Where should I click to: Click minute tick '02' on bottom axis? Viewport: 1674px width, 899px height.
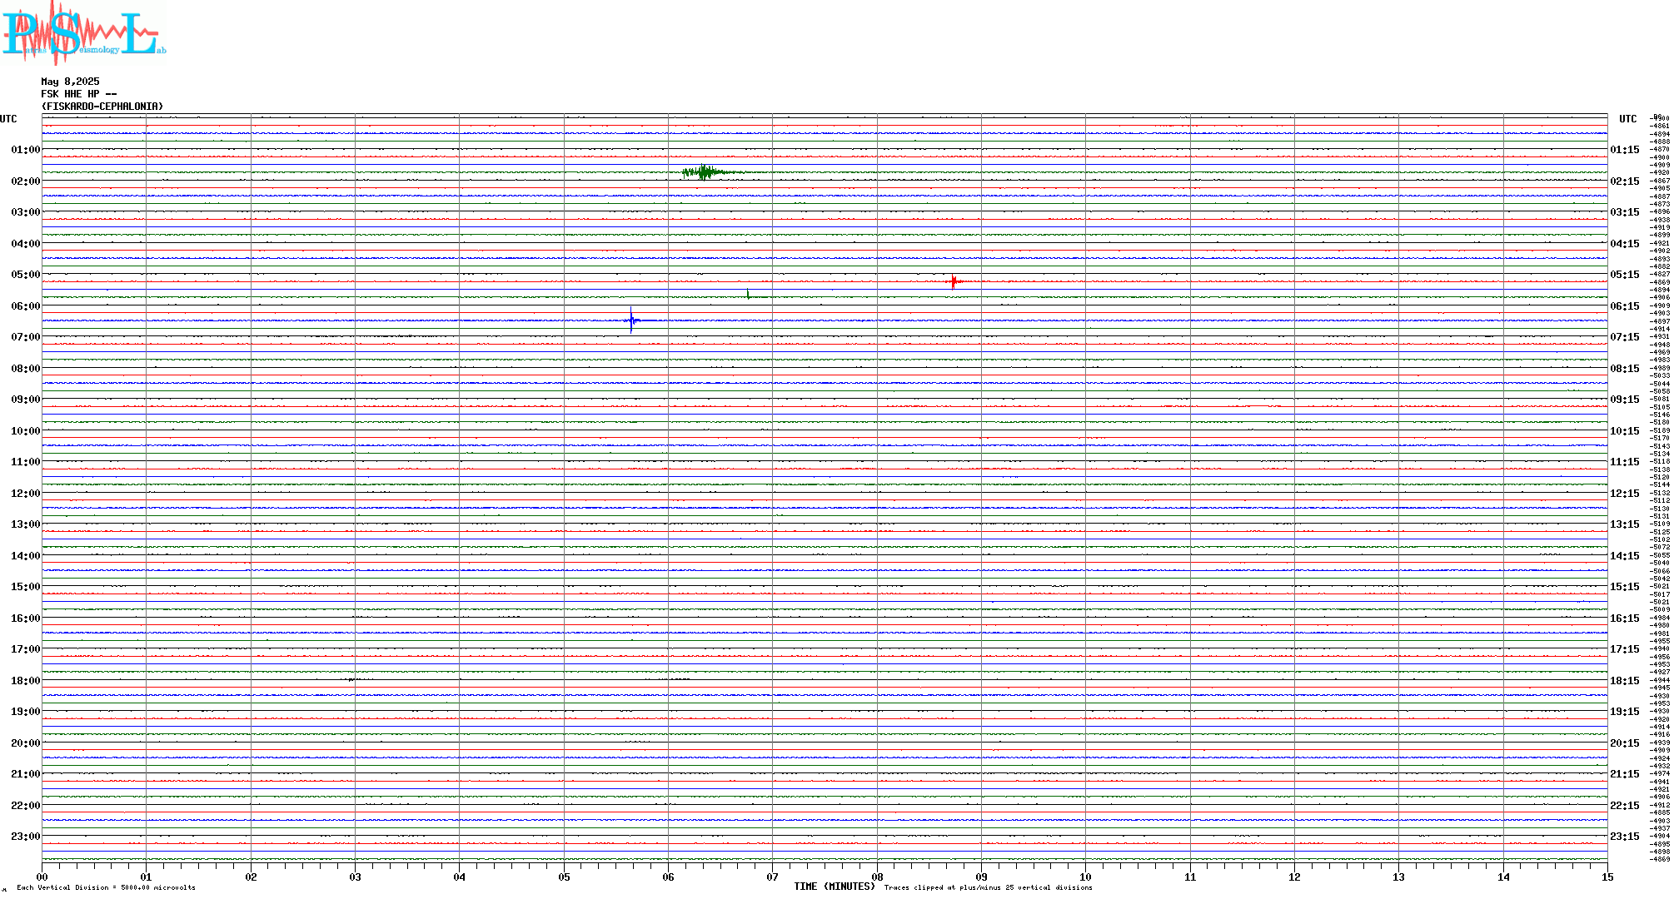point(251,877)
